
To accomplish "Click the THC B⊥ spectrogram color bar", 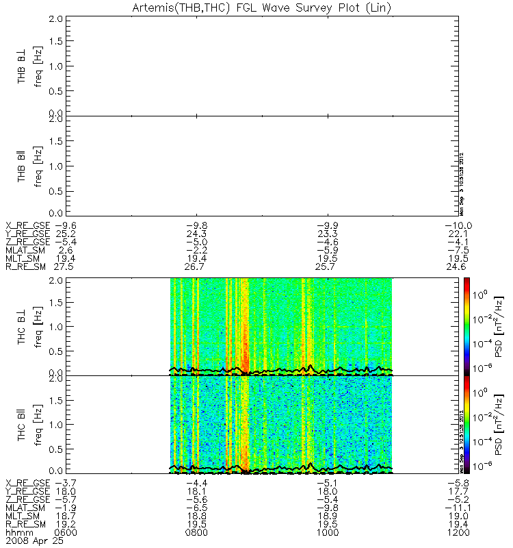I will coord(466,327).
